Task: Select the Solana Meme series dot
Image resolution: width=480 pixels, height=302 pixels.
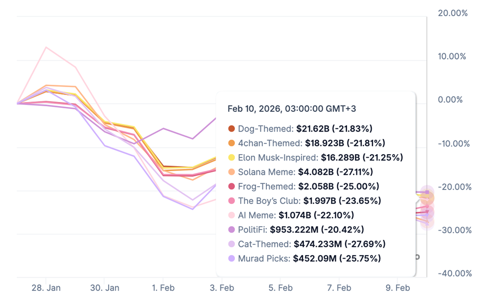Action: (x=231, y=172)
